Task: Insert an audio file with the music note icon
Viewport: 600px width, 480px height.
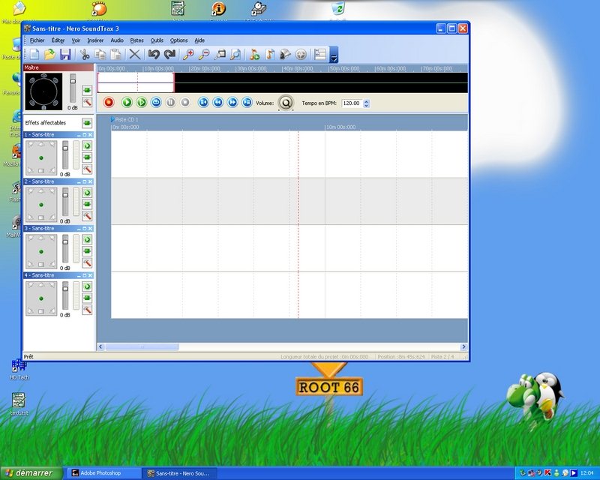Action: pyautogui.click(x=270, y=54)
